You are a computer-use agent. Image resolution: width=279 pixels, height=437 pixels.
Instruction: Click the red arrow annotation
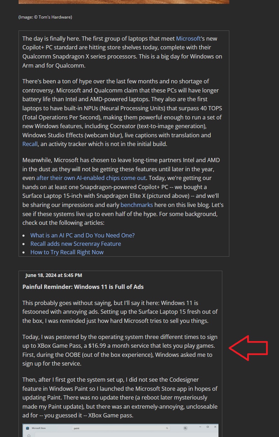[248, 348]
